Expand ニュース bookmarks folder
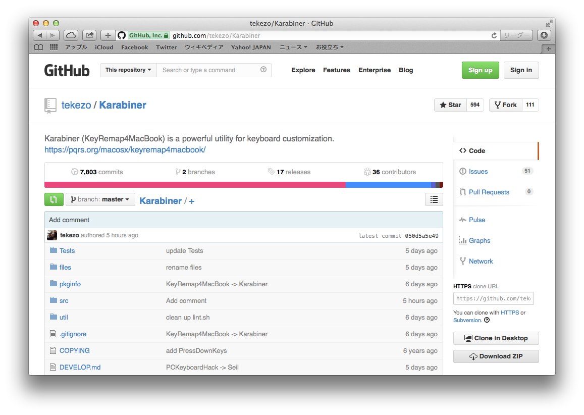The height and width of the screenshot is (415, 584). pyautogui.click(x=293, y=47)
